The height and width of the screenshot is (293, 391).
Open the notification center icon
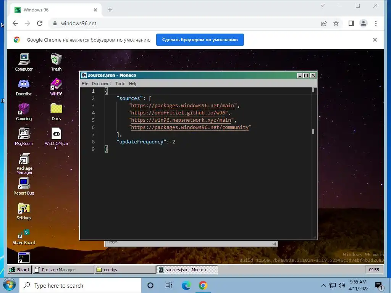tap(379, 286)
